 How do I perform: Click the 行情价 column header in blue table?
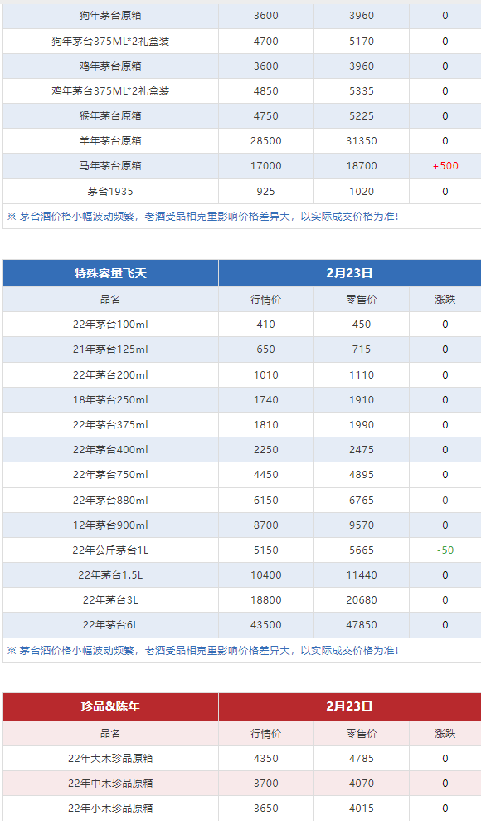click(266, 300)
